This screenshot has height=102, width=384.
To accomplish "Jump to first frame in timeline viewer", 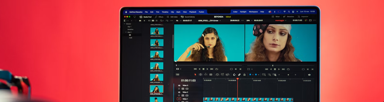I will click(x=266, y=69).
